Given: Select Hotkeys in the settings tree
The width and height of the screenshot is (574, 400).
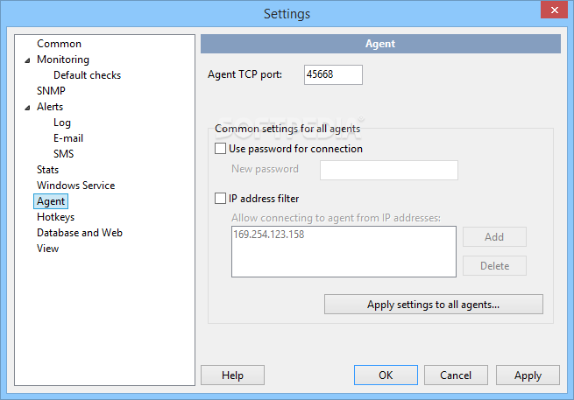Looking at the screenshot, I should tap(55, 217).
